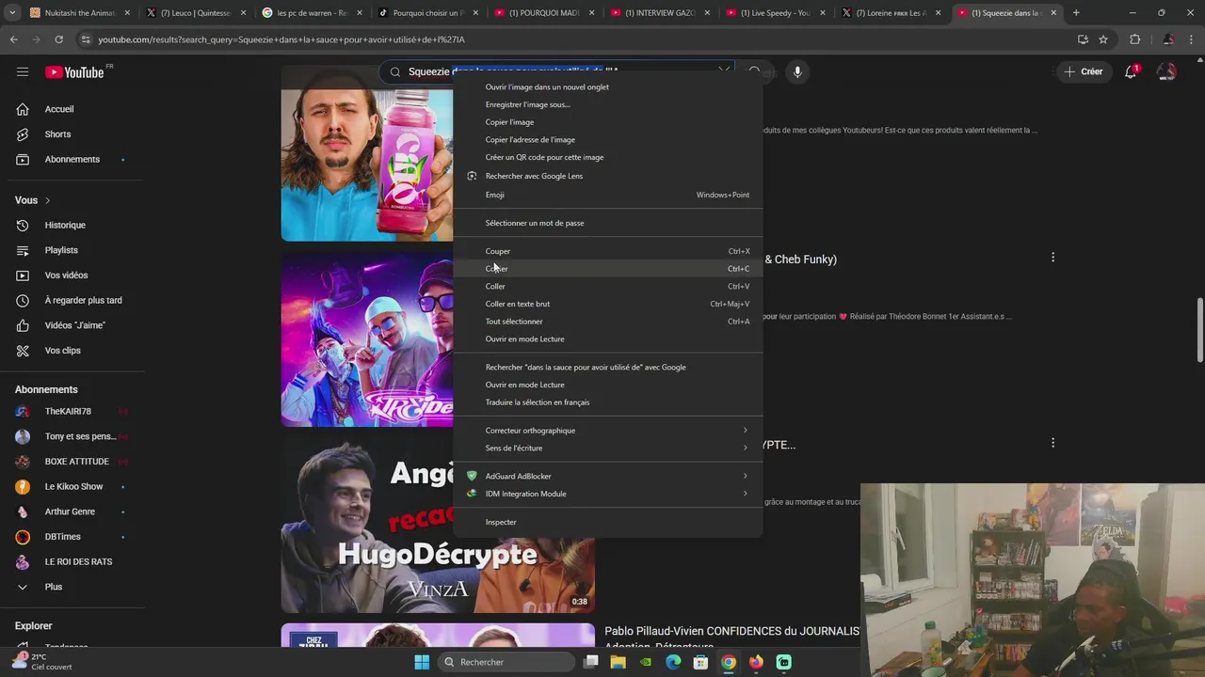
Task: Choose Coller en texte brut
Action: click(x=608, y=304)
